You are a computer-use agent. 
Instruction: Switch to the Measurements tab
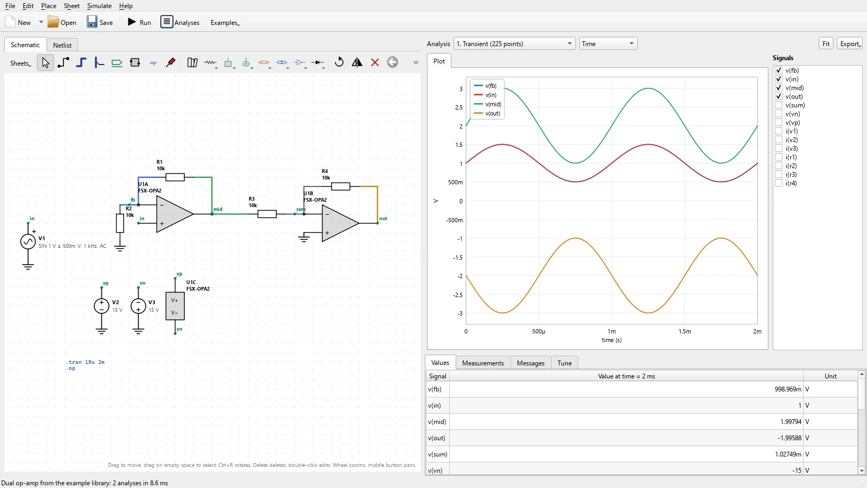click(483, 363)
